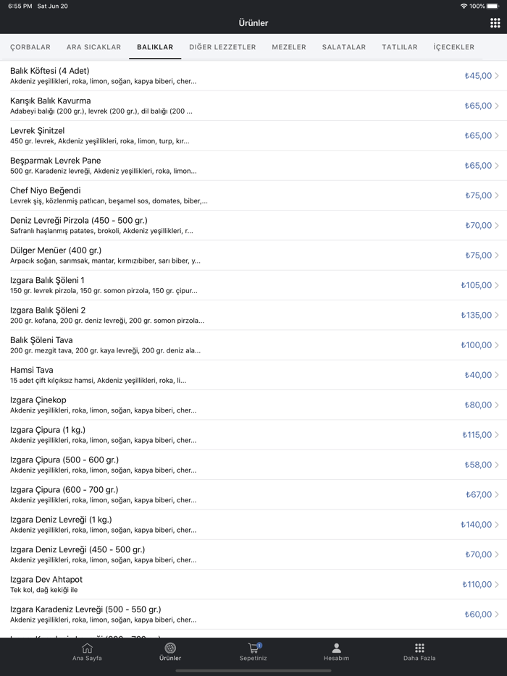Click the Wi-Fi status icon
507x676 pixels.
464,6
